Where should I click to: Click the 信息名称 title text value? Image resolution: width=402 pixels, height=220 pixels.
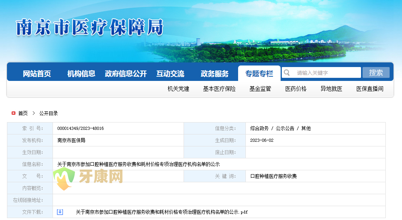coord(138,164)
